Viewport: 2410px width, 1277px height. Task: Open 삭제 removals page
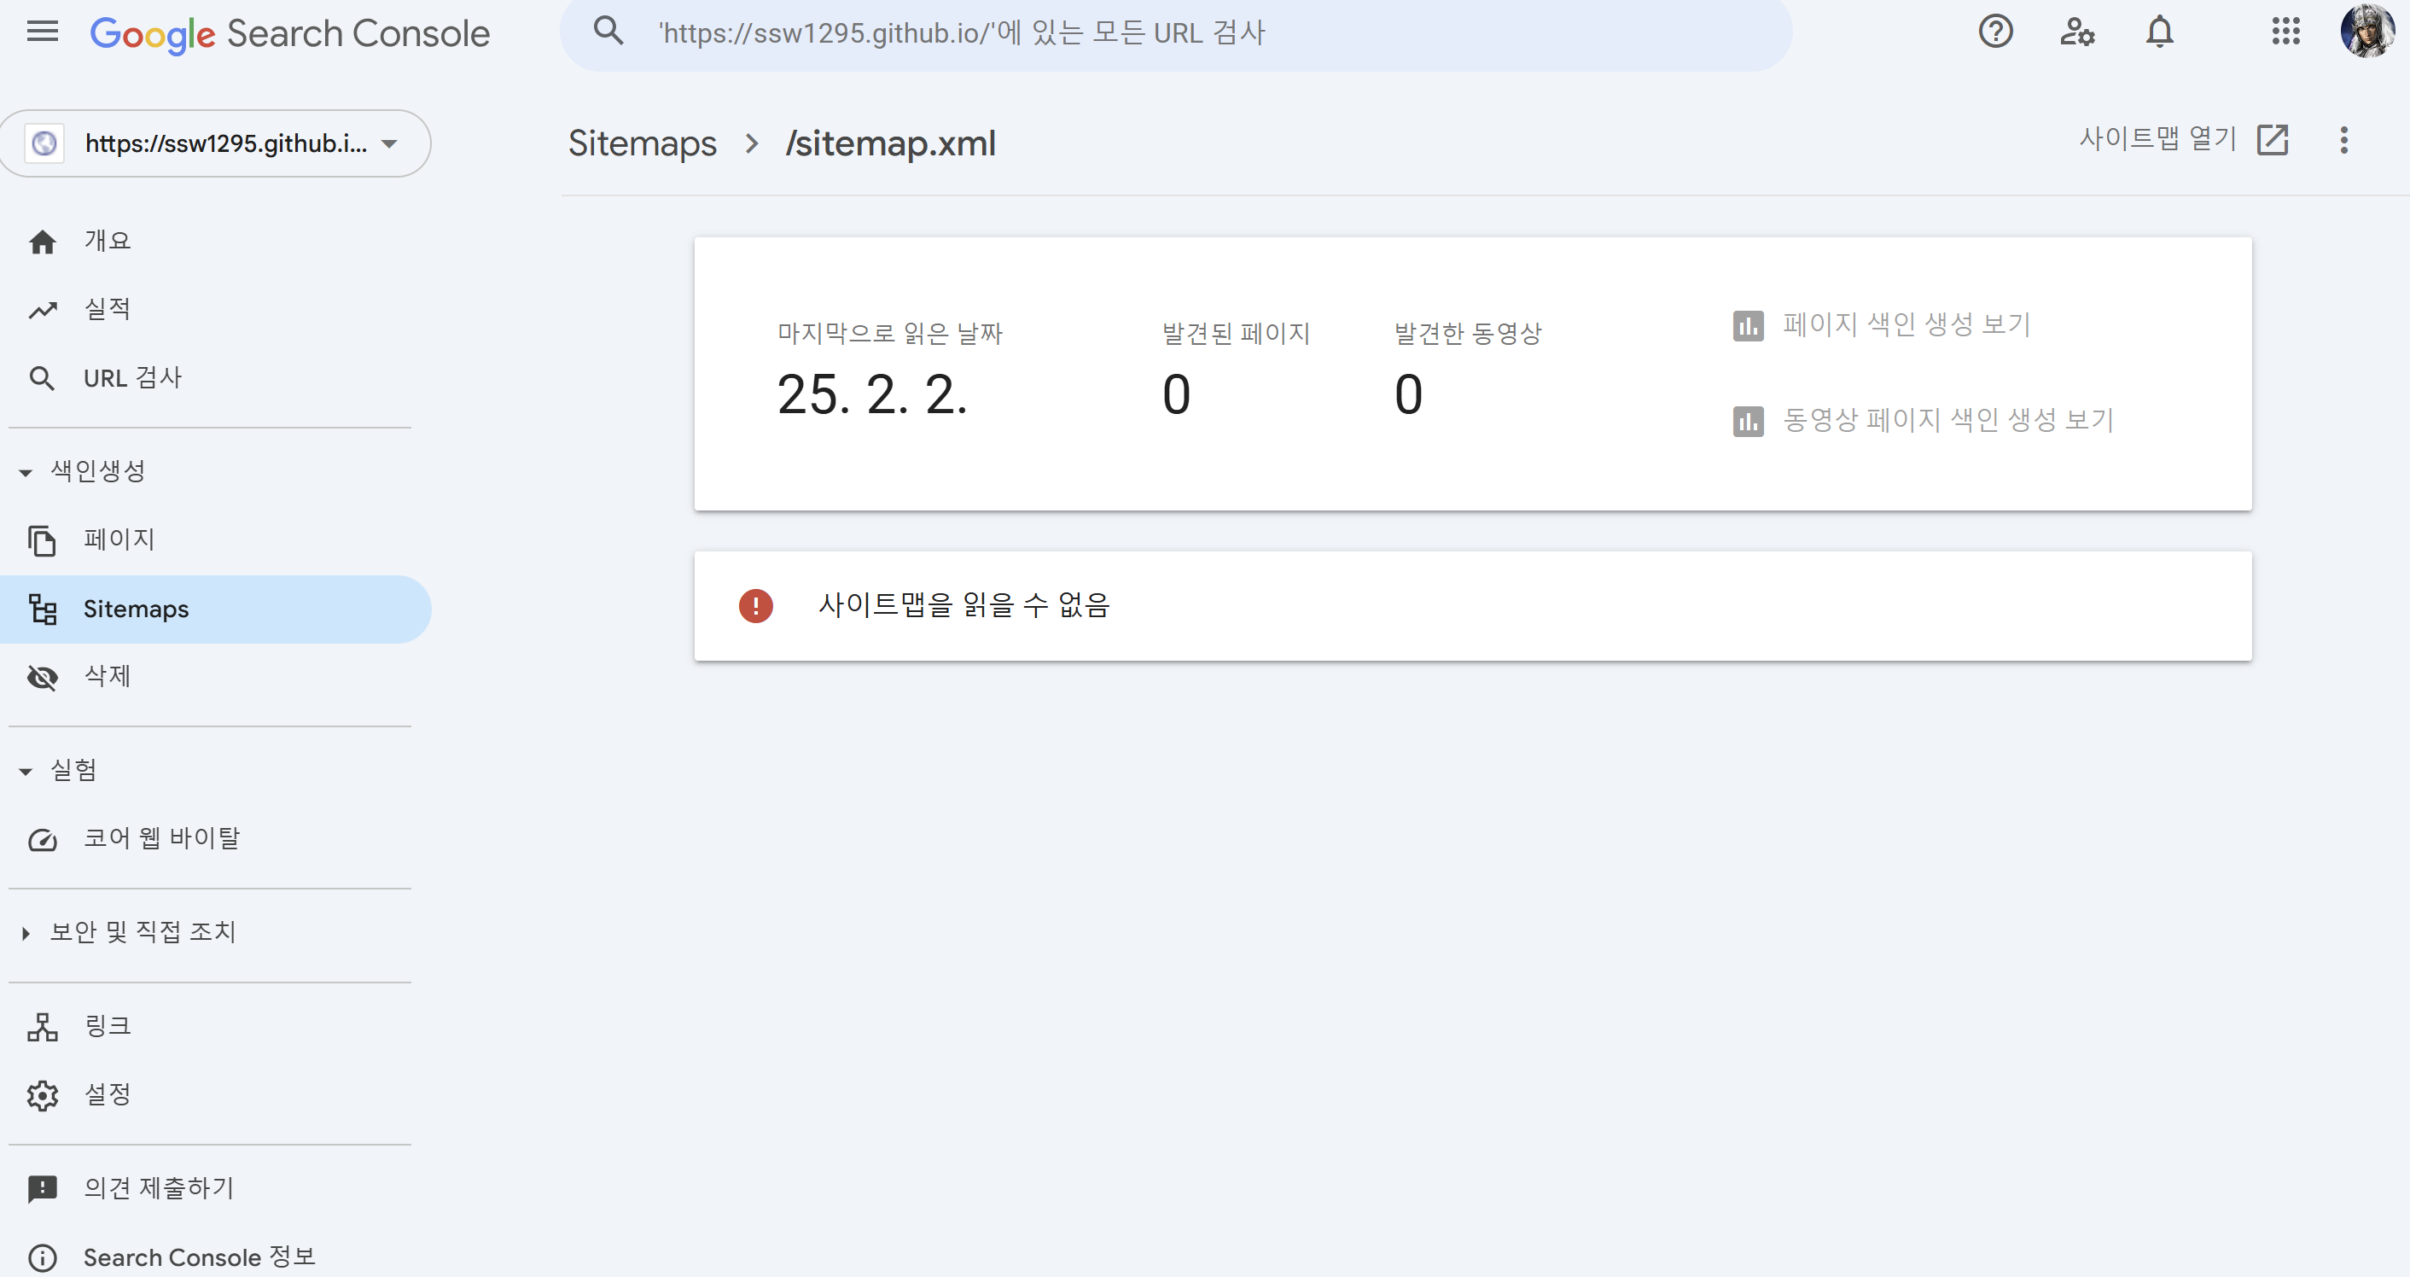pos(214,676)
